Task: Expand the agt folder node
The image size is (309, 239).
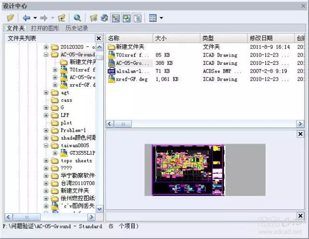Action: coord(46,92)
